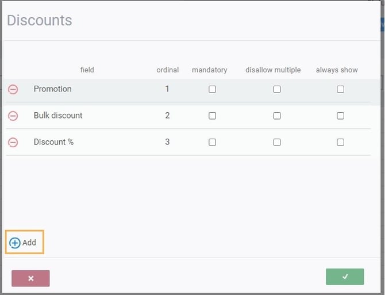
Task: Tick mandatory checkbox for Discount %
Action: pyautogui.click(x=213, y=142)
